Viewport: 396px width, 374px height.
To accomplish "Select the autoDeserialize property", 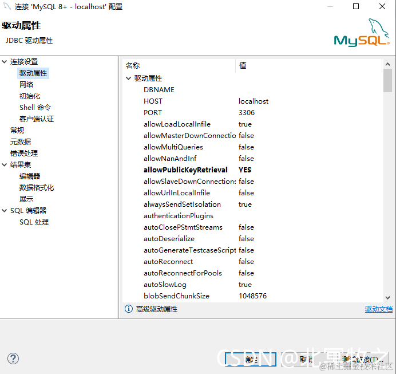I will coord(169,239).
